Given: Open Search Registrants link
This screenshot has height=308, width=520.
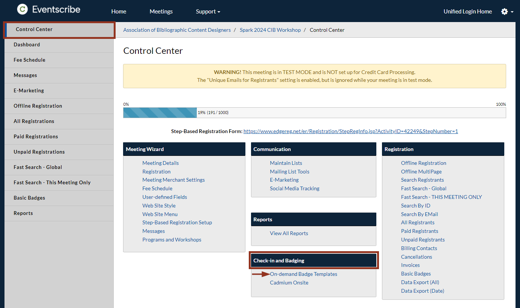Looking at the screenshot, I should click(422, 180).
